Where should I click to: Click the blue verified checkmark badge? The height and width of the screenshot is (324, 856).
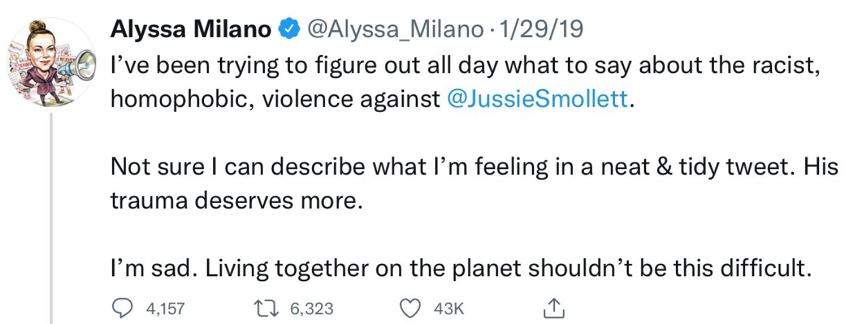click(x=289, y=30)
